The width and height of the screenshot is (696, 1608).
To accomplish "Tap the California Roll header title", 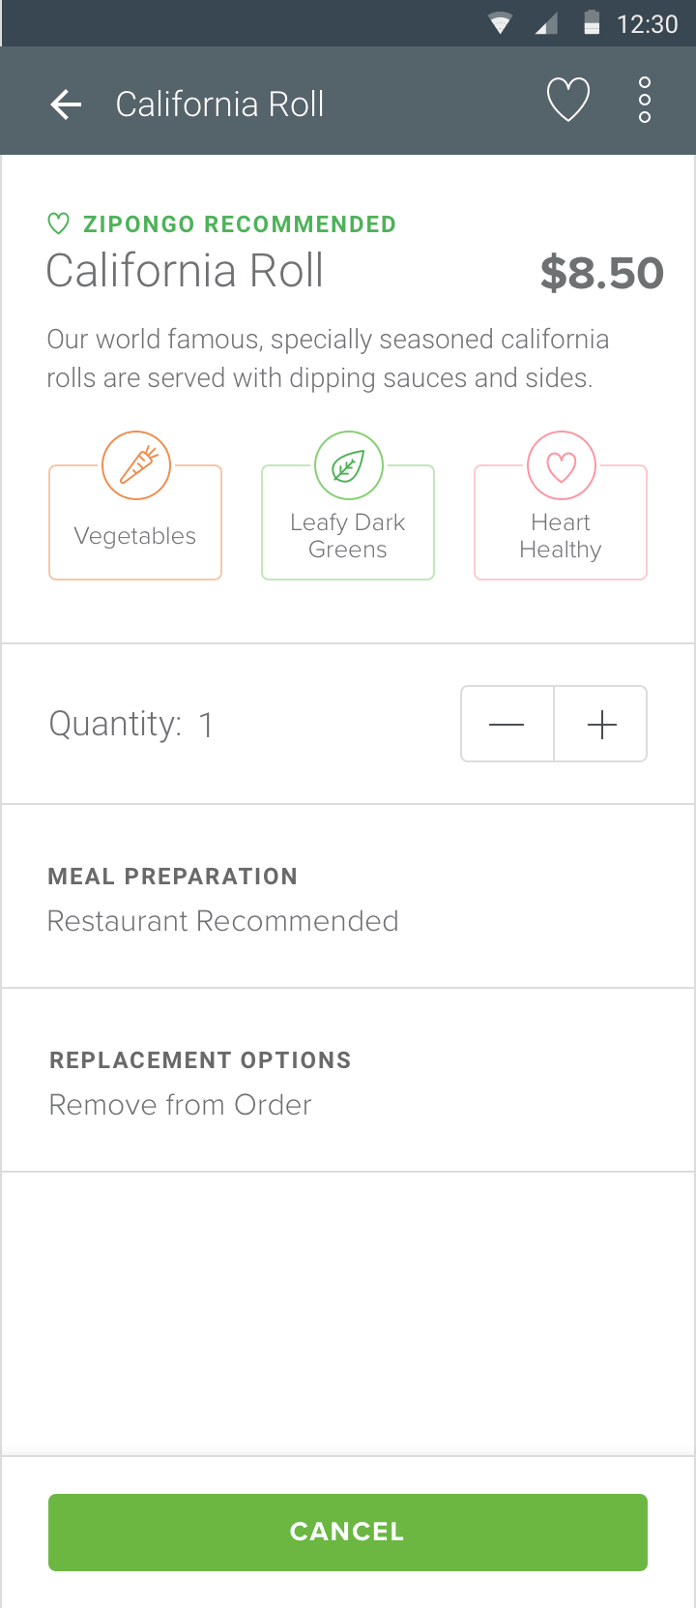I will pyautogui.click(x=219, y=104).
